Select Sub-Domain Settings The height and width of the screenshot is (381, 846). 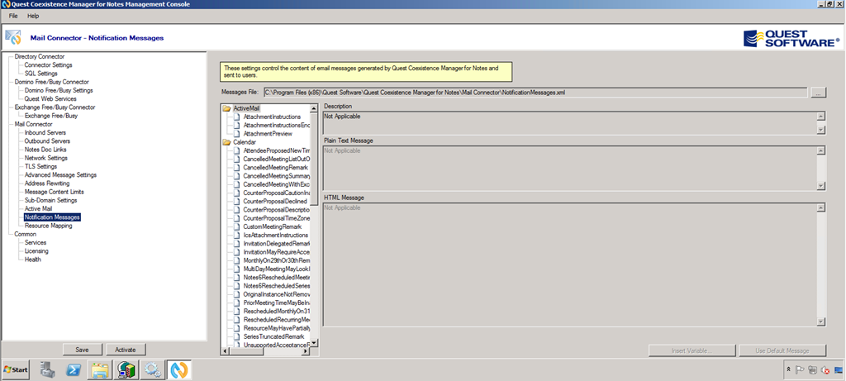pyautogui.click(x=50, y=200)
